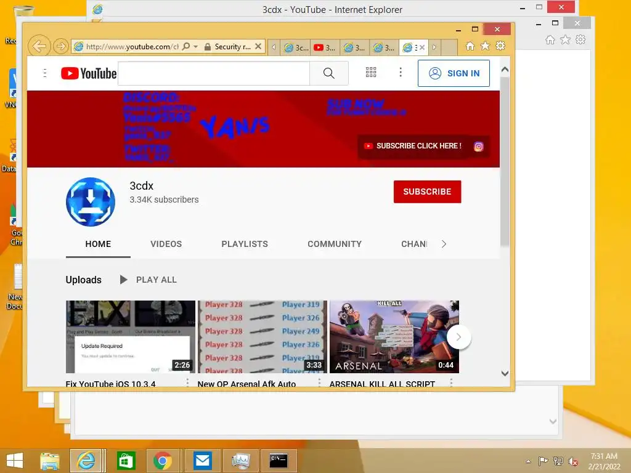Viewport: 631px width, 473px height.
Task: Open File Explorer from the taskbar
Action: click(49, 461)
